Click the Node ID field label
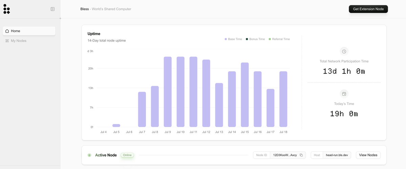This screenshot has height=169, width=406. (261, 155)
